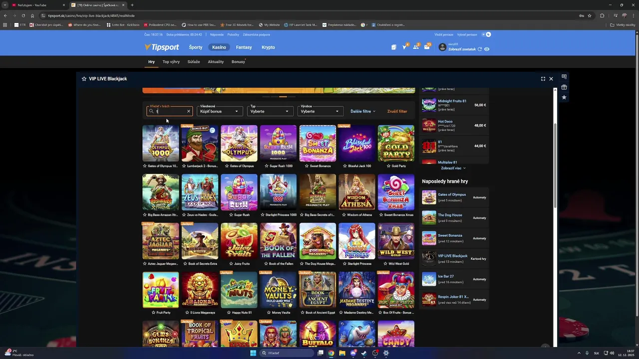
Task: Expand Ďalšie filtre
Action: coord(363,111)
